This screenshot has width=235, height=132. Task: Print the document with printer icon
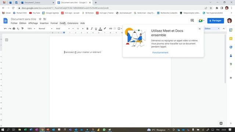(x=14, y=29)
